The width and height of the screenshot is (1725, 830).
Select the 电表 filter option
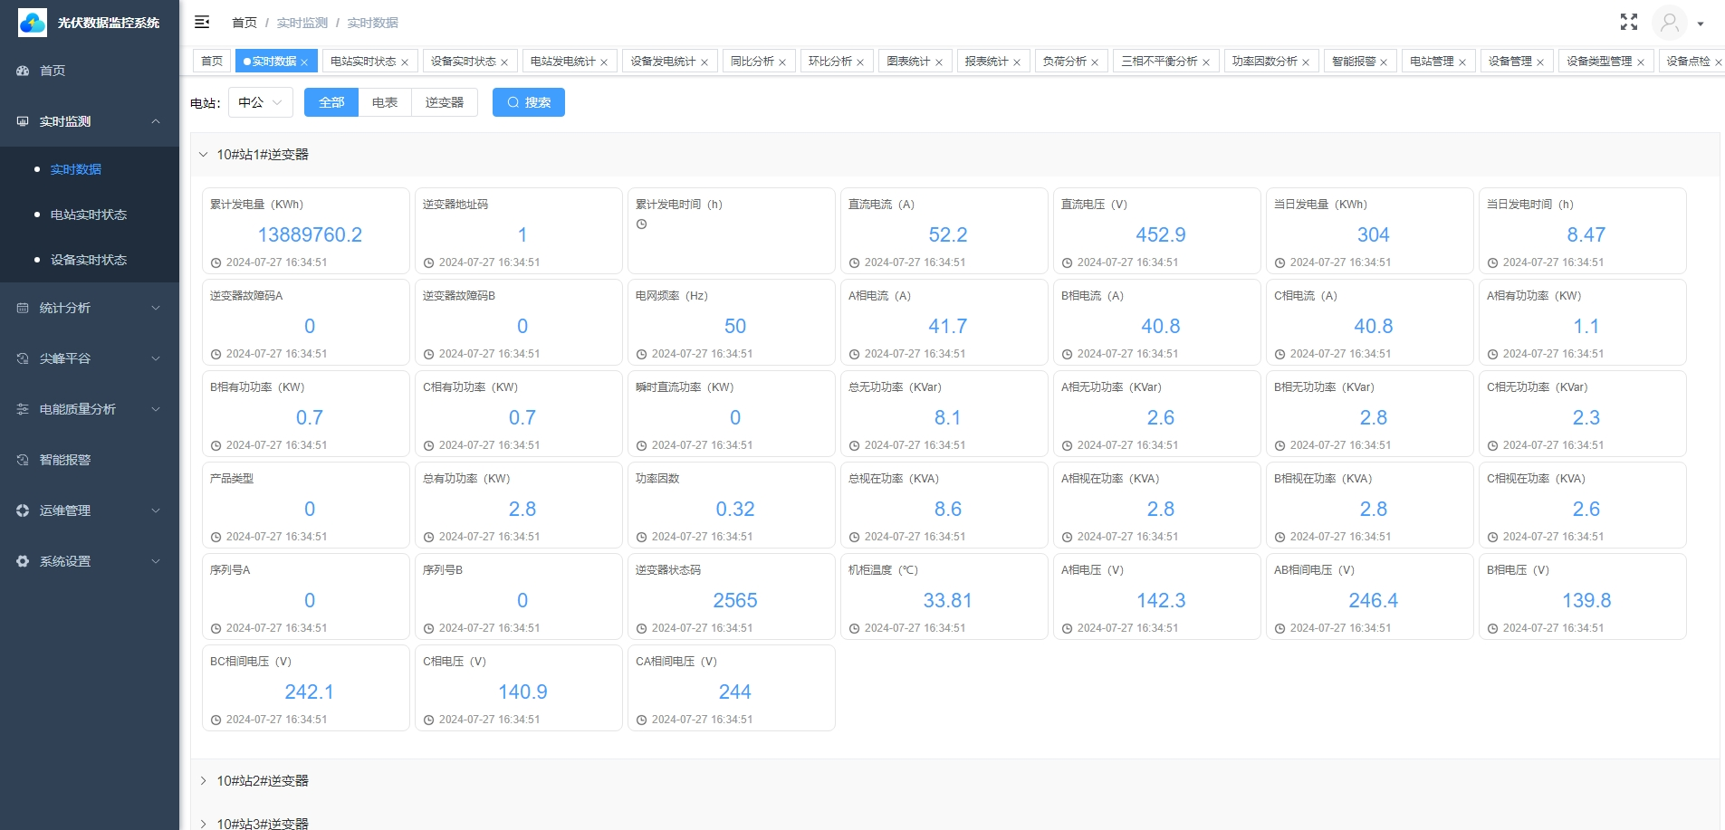(x=385, y=102)
